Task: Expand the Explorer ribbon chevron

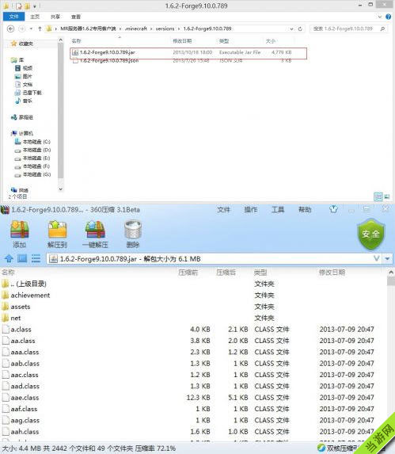Action: (x=380, y=17)
